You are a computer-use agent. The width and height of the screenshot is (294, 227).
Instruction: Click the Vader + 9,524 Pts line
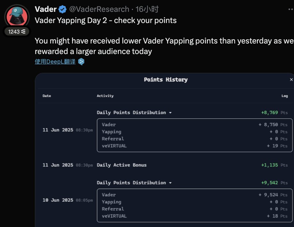(195, 195)
